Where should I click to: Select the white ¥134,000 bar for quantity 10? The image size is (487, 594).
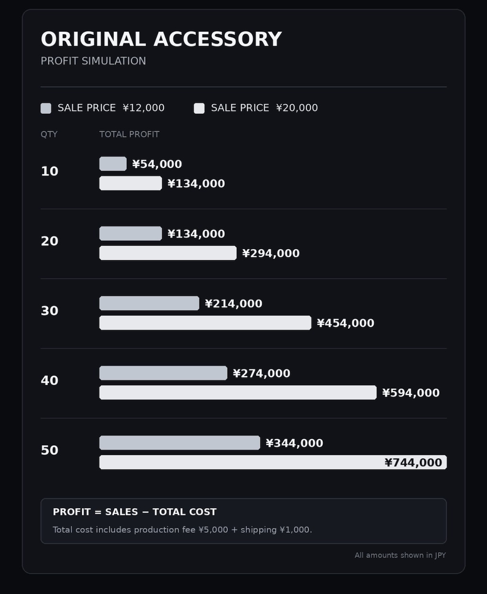point(131,183)
